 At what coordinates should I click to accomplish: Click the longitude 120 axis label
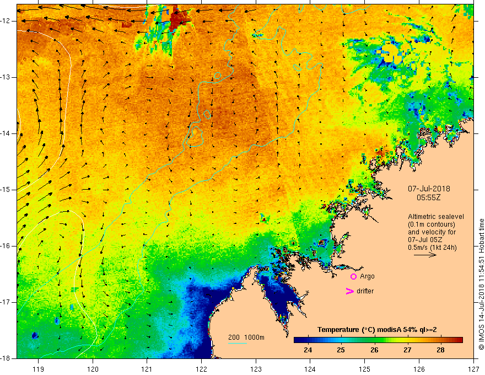pos(93,369)
